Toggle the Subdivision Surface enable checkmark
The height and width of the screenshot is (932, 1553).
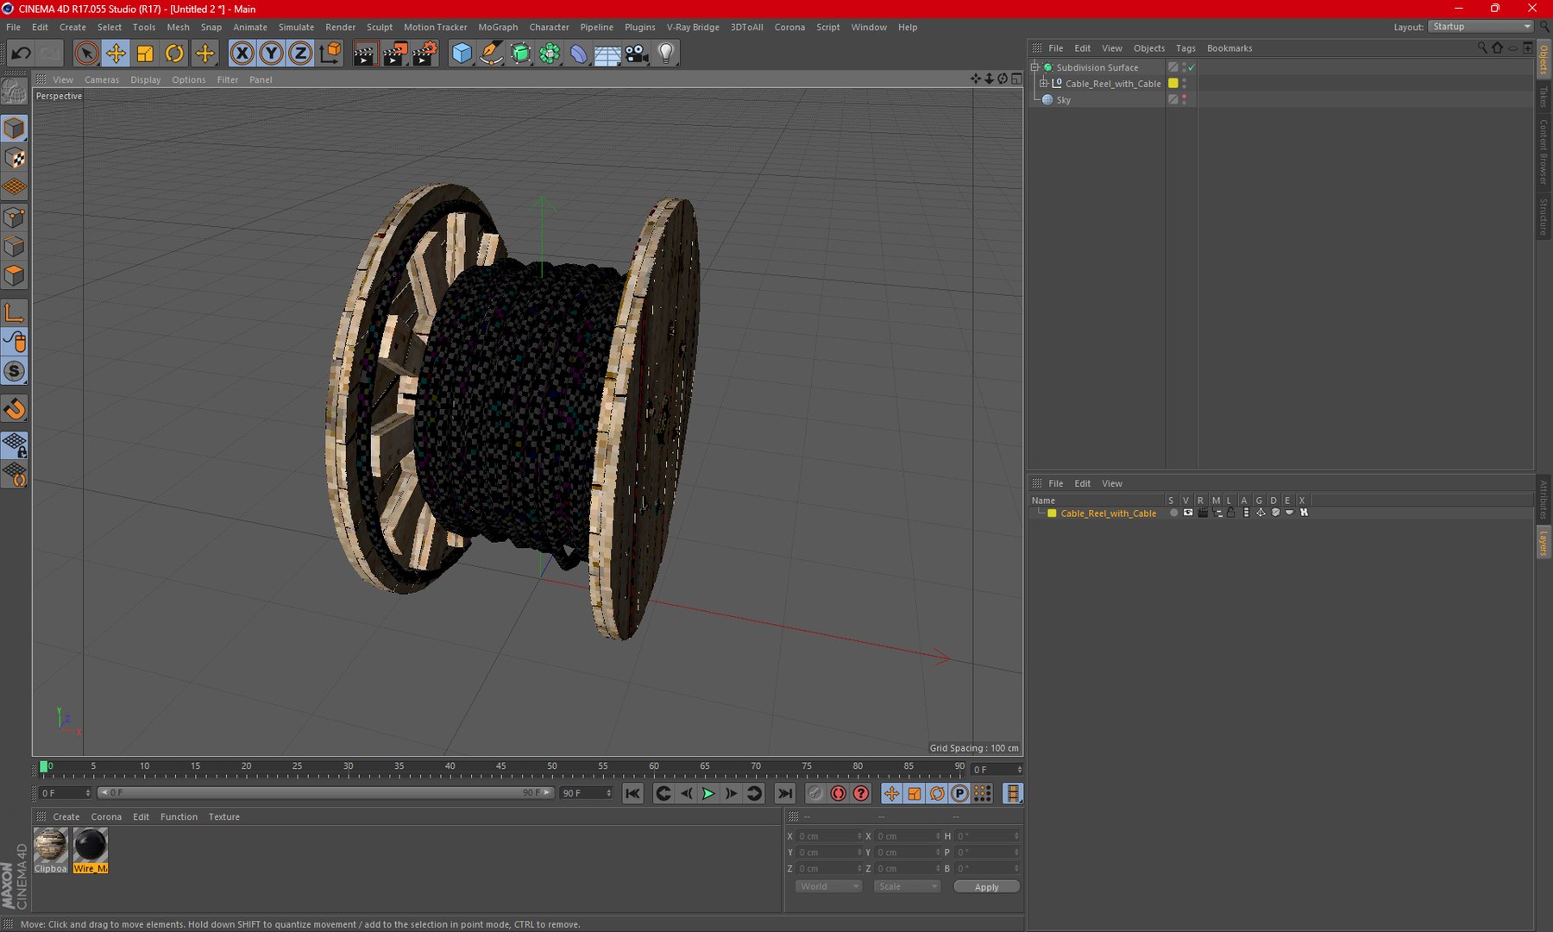coord(1191,67)
